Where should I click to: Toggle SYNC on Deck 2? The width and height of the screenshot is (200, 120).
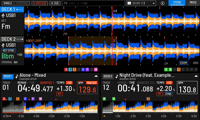coord(168,94)
